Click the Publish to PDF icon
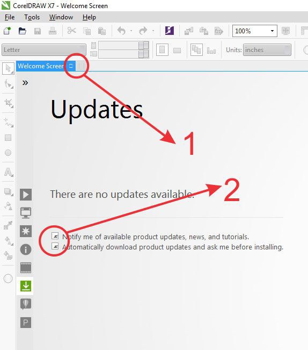The width and height of the screenshot is (308, 350). [x=219, y=31]
